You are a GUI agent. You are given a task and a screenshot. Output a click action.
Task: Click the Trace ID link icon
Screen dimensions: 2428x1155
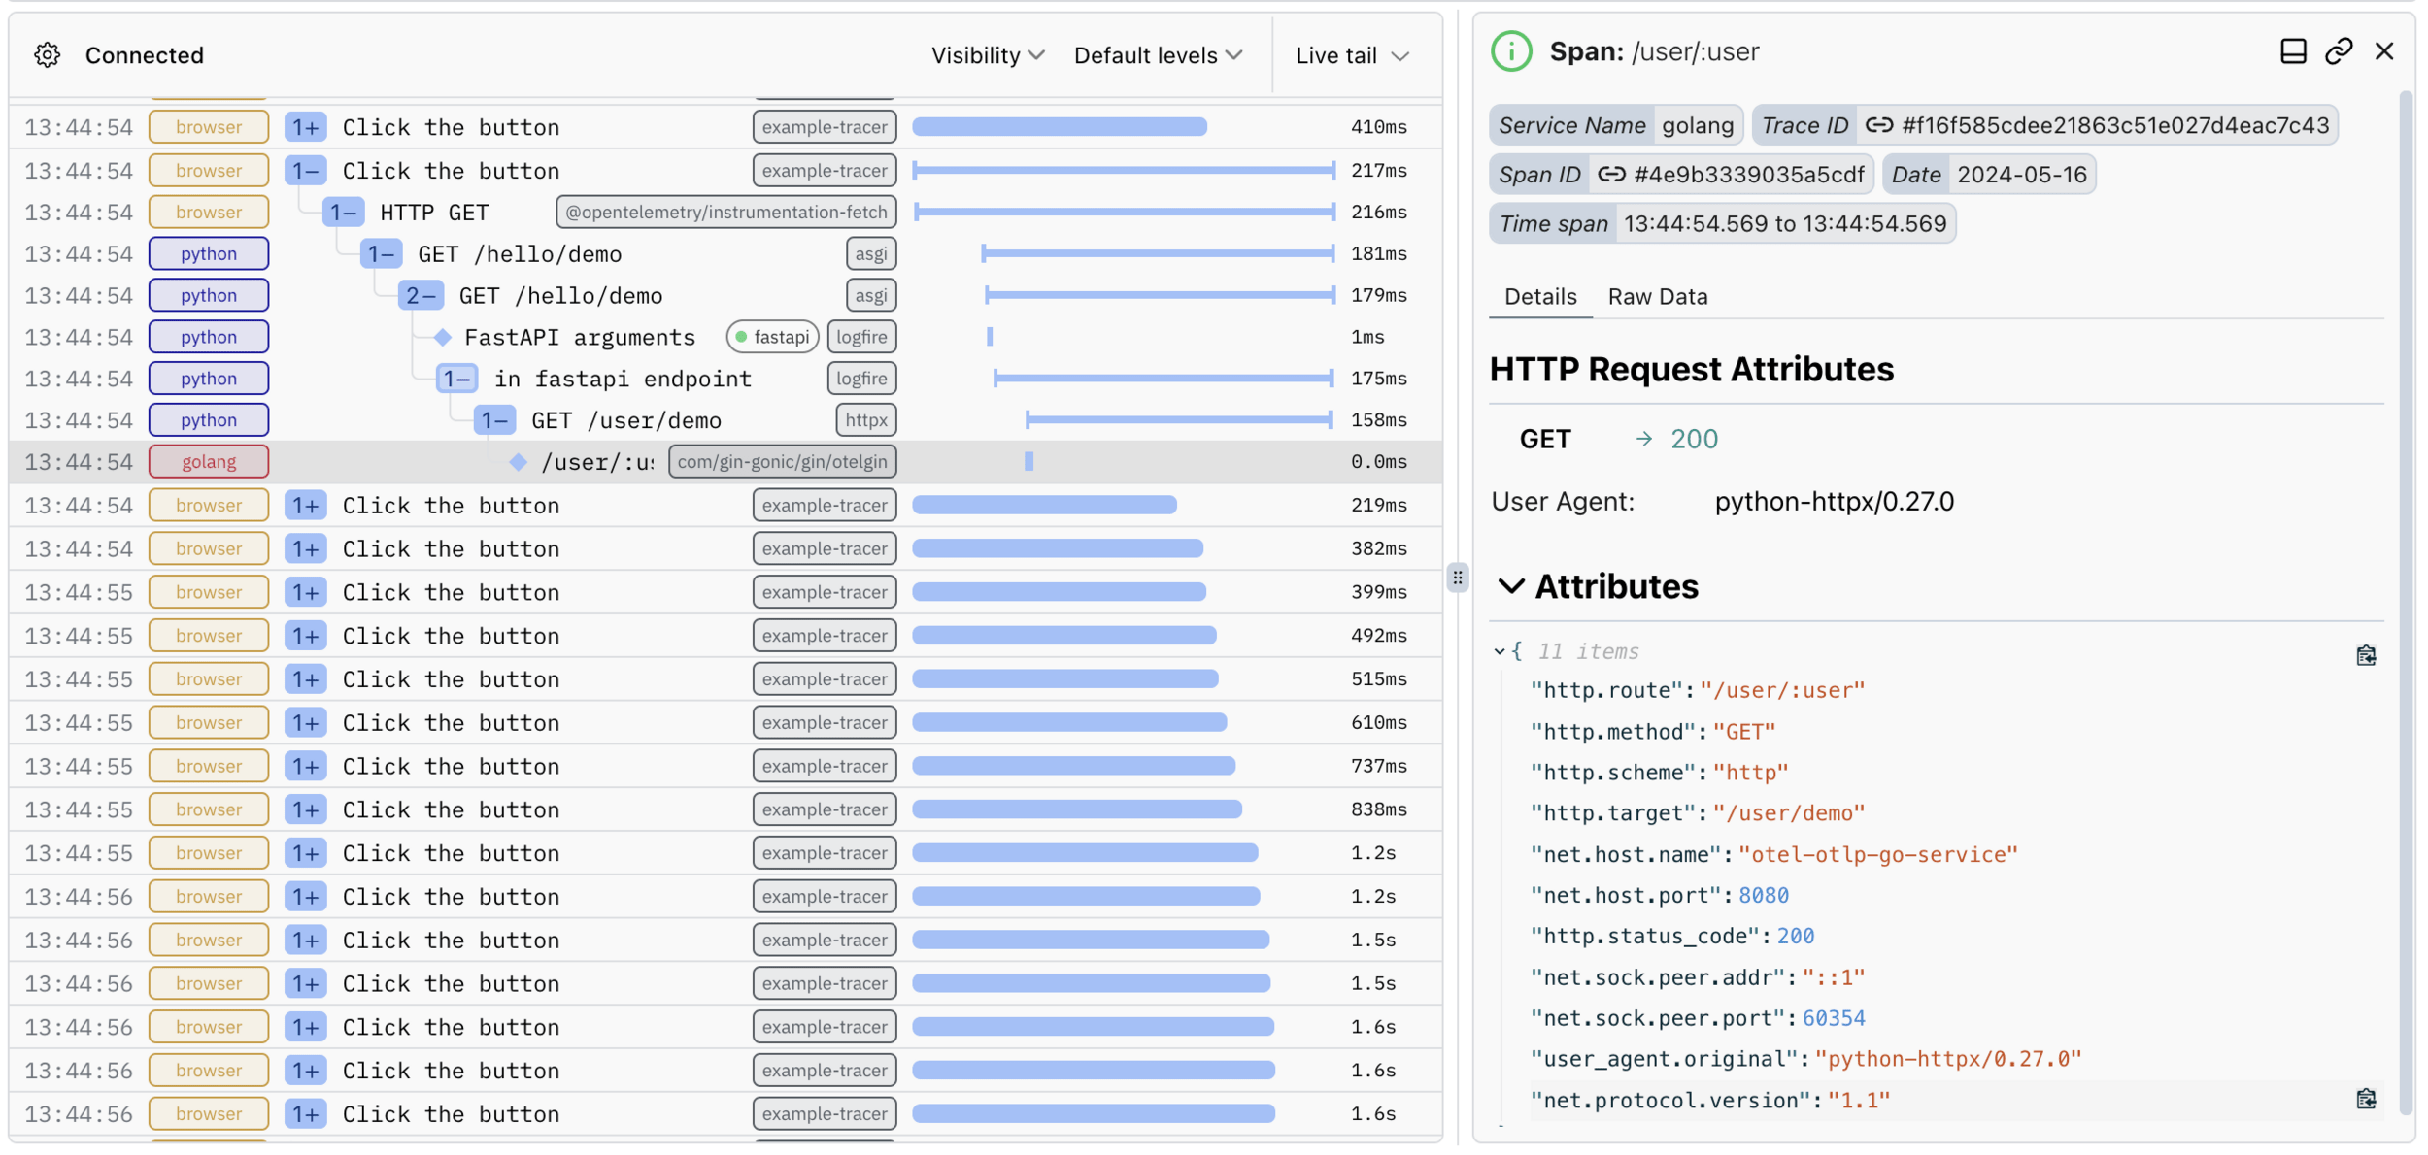(1878, 125)
